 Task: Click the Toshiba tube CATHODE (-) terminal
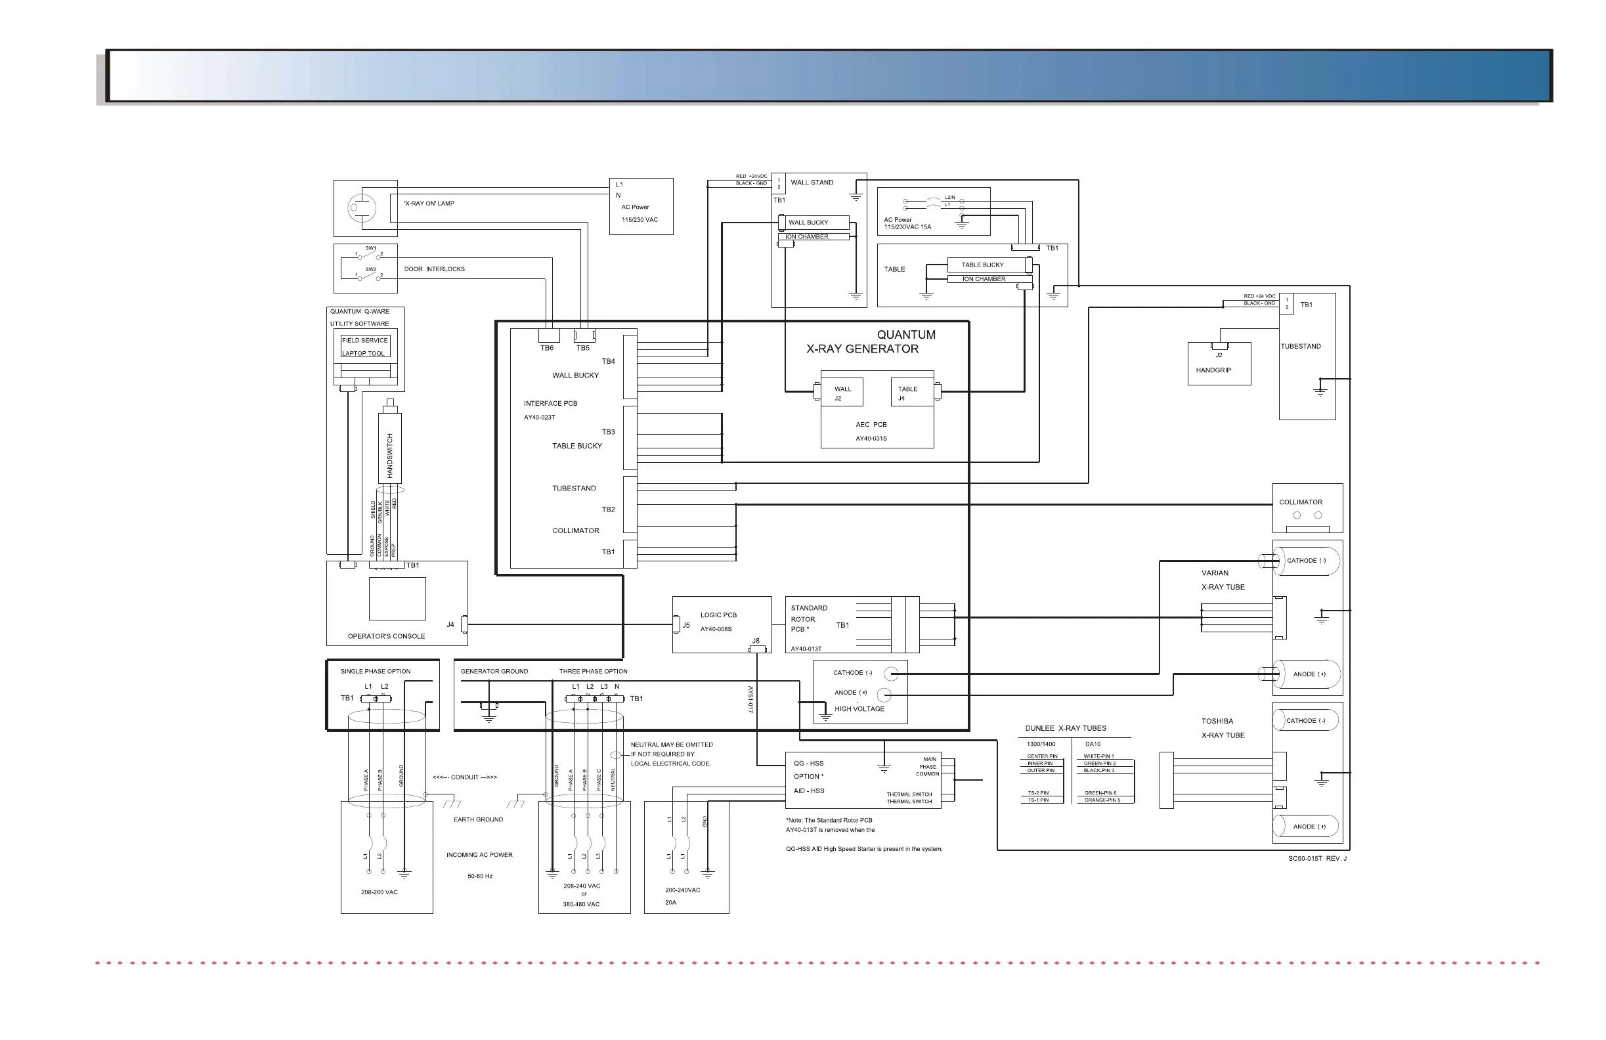[1307, 721]
